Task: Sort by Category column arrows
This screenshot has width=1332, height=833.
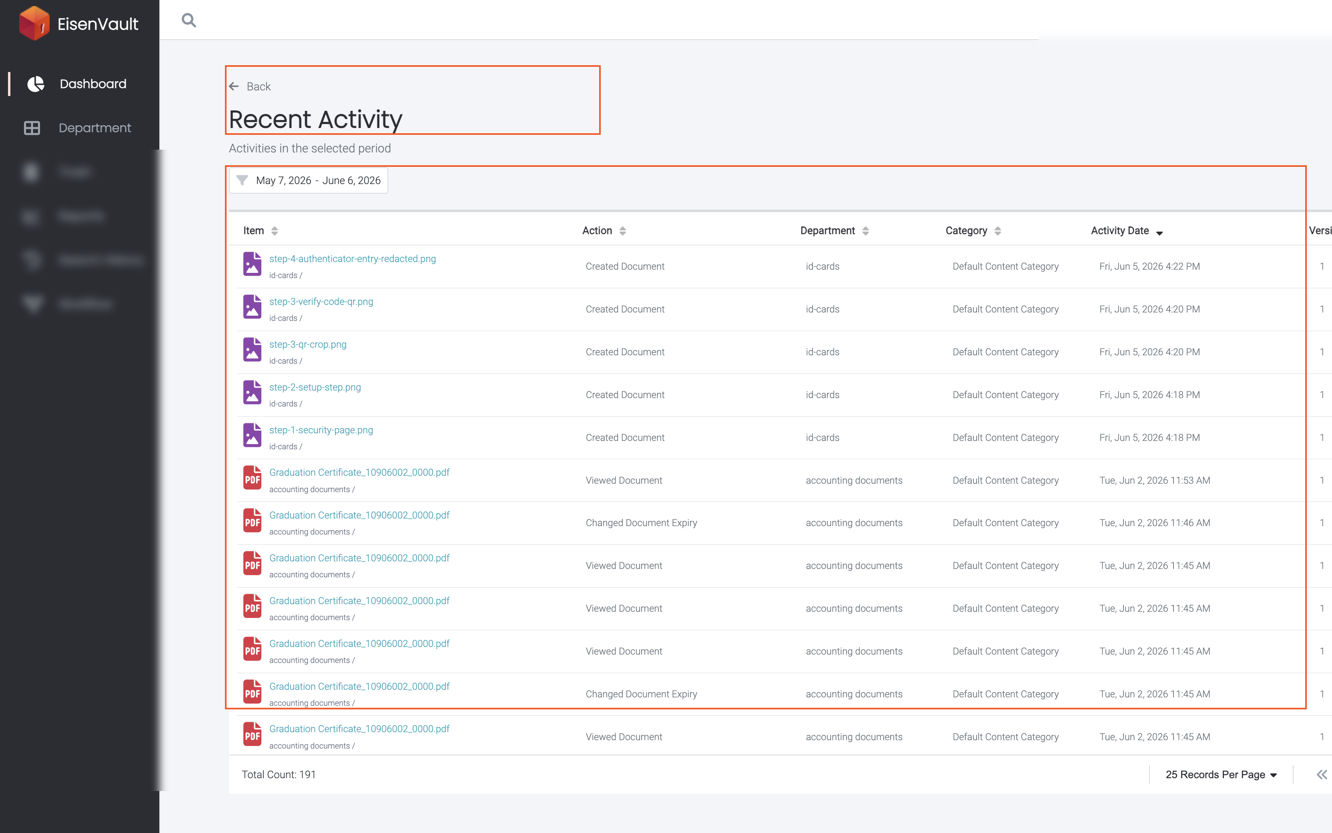Action: [x=997, y=231]
